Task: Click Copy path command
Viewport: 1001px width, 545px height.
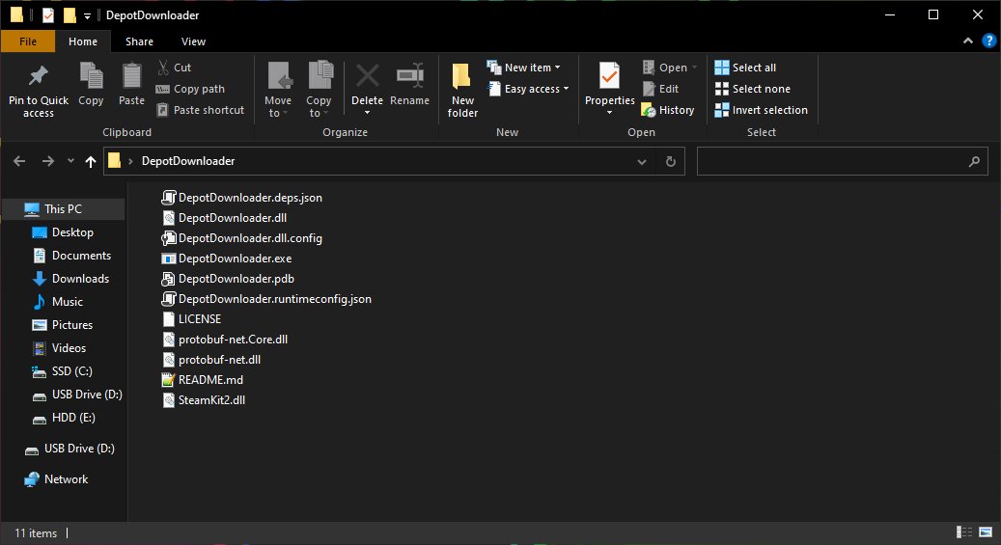Action: click(x=190, y=89)
